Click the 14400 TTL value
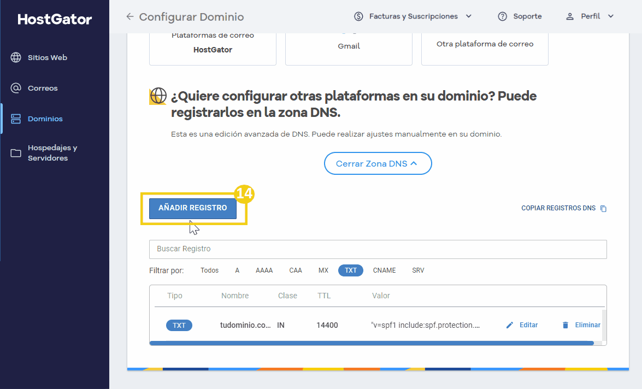Screen dimensions: 642x389 pos(327,325)
